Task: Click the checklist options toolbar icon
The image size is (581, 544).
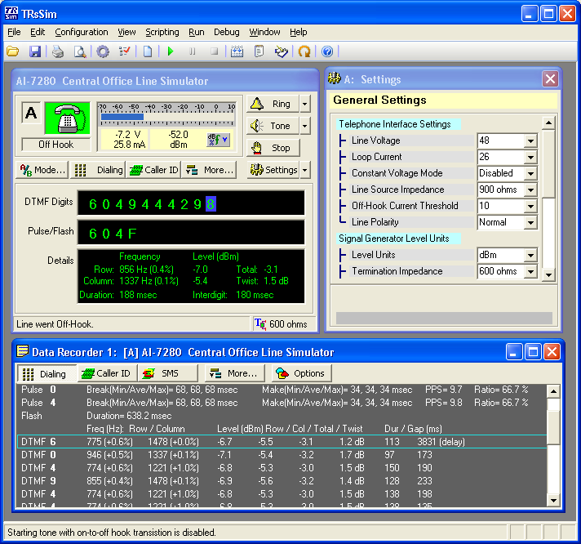Action: (125, 51)
